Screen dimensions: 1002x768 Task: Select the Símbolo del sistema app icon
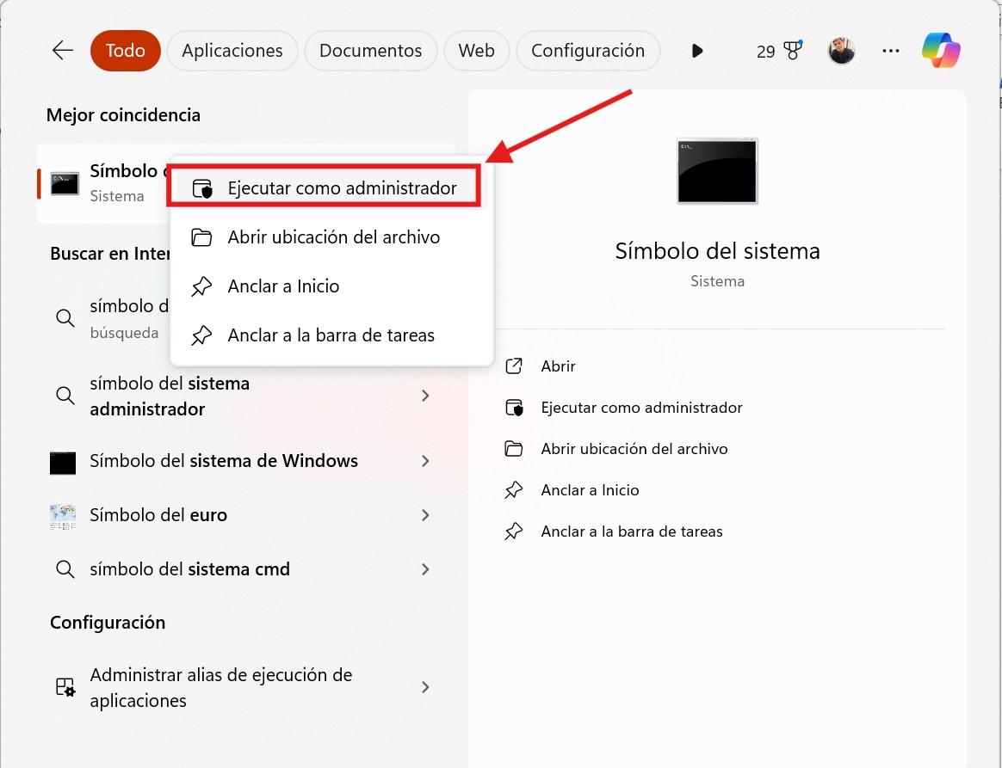tap(63, 182)
